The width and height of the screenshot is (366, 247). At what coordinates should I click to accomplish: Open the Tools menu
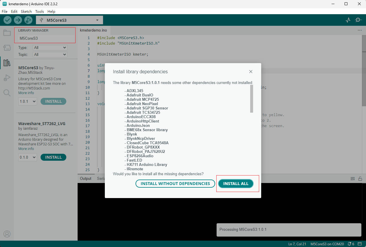coord(40,11)
